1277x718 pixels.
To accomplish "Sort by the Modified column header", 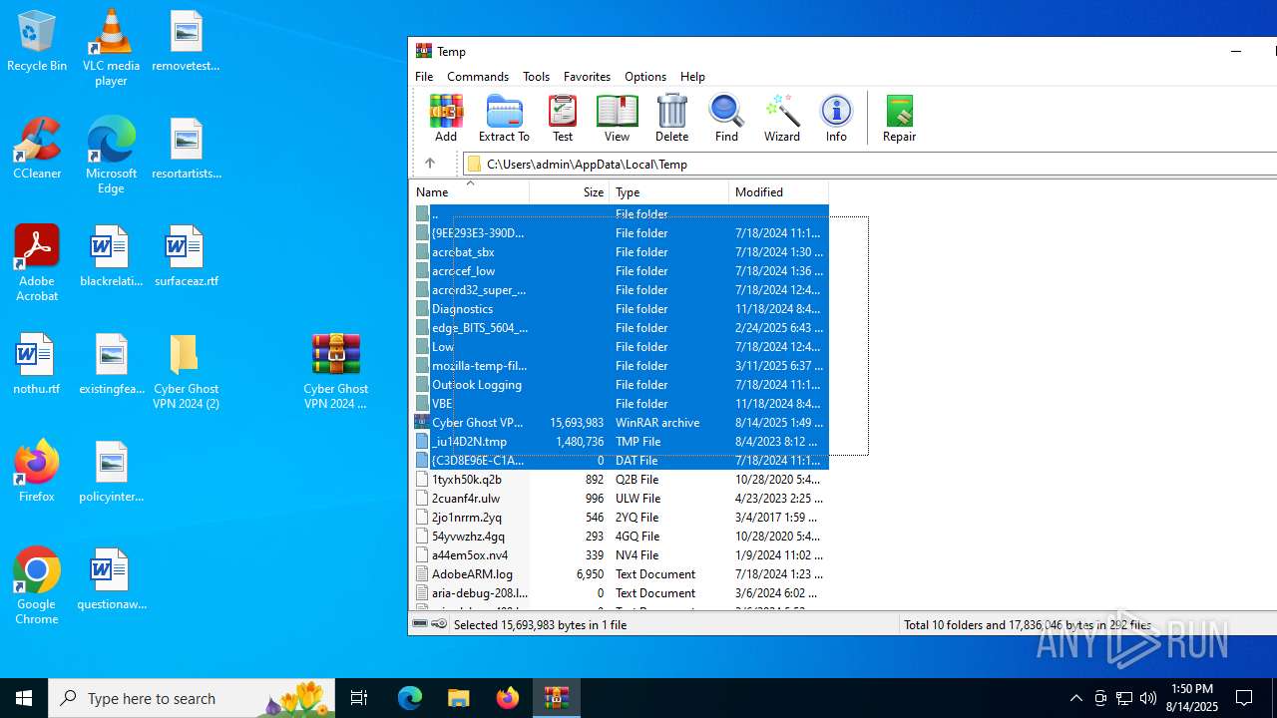I will tap(778, 191).
